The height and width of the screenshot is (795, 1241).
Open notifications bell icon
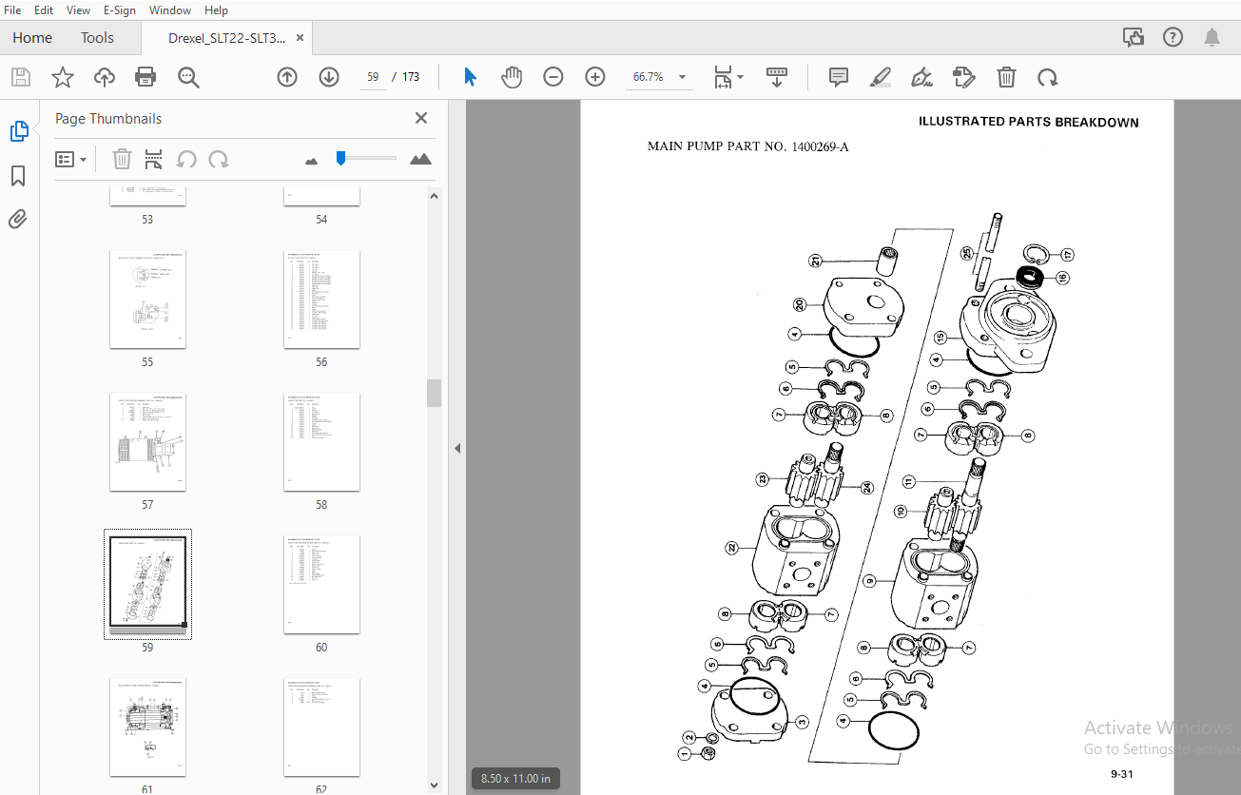(x=1212, y=37)
